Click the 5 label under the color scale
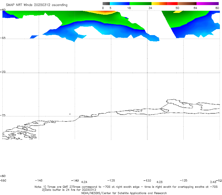This screenshot has height=195, width=222. tap(110, 8)
